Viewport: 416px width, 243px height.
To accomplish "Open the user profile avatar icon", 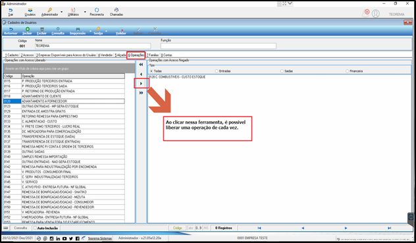I will pos(376,14).
